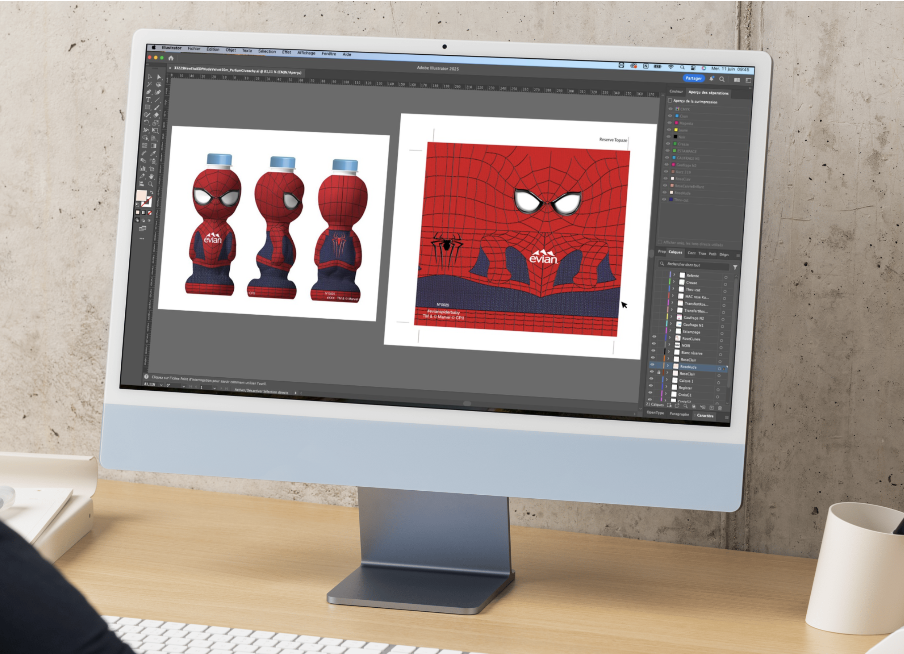The image size is (904, 654).
Task: Hide the NOIR layer via eye icon
Action: (653, 343)
